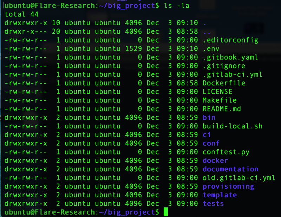Image resolution: width=281 pixels, height=217 pixels.
Task: Click the ci directory entry
Action: [x=207, y=135]
